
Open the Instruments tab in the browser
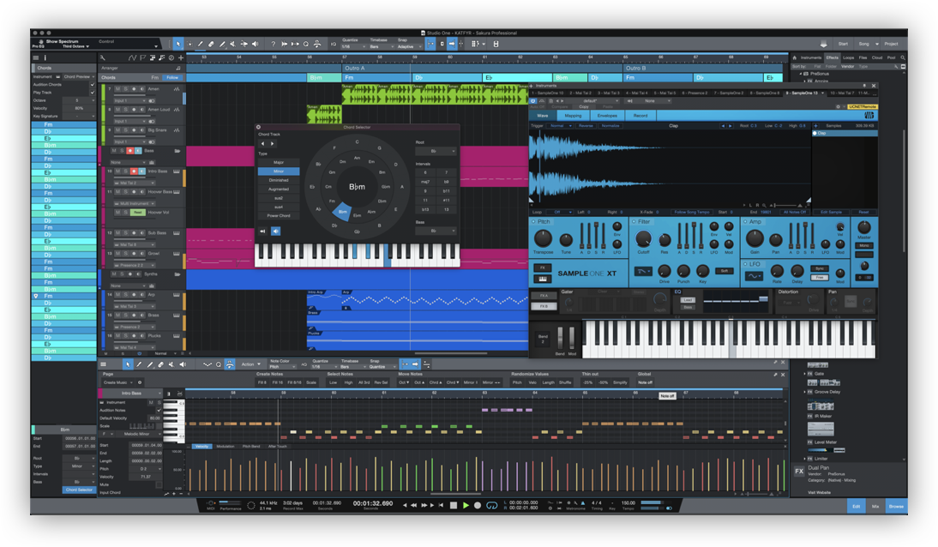811,58
